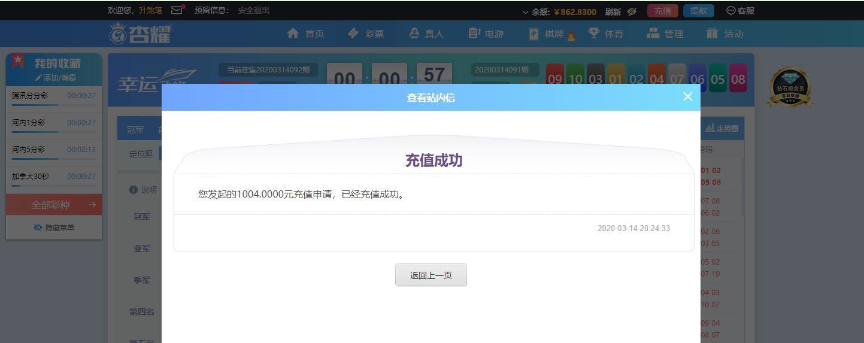
Task: Open the 首页 menu item
Action: [315, 34]
